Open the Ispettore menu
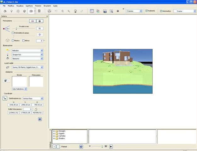Image resolution: width=197 pixels, height=151 pixels. [x=28, y=6]
